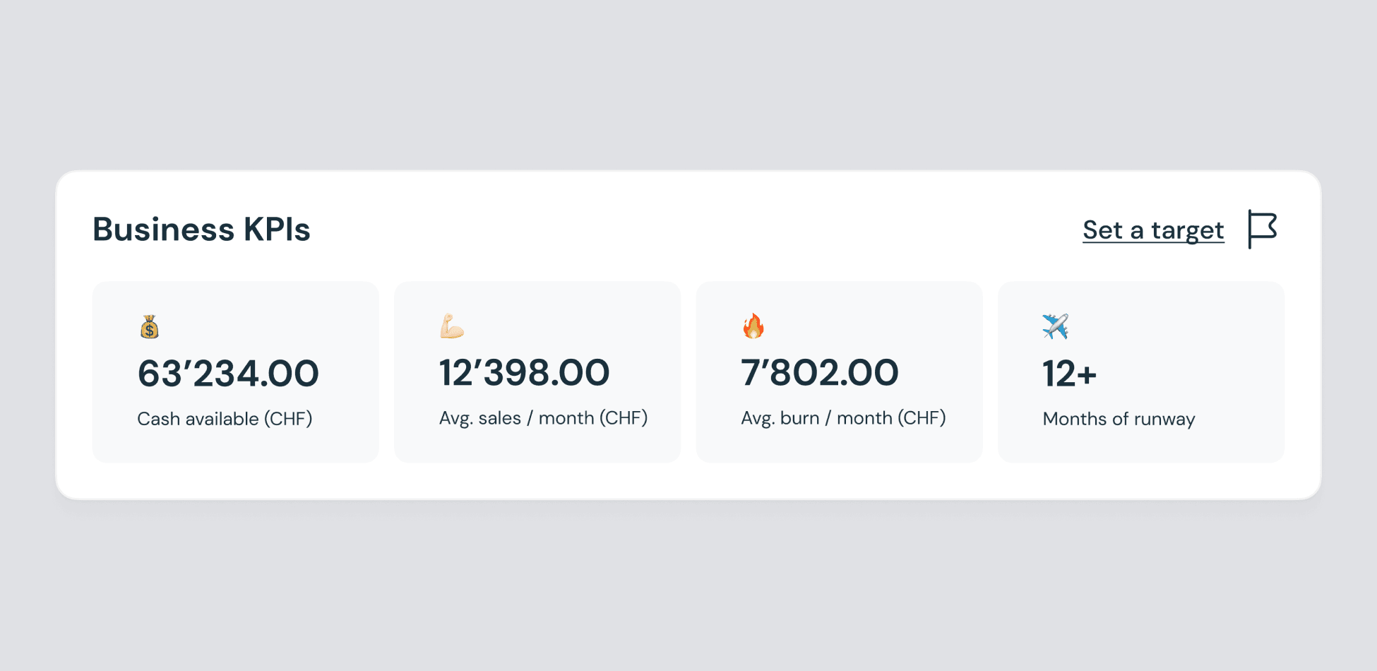Click the airplane emoji icon
The height and width of the screenshot is (671, 1377).
[x=1056, y=326]
